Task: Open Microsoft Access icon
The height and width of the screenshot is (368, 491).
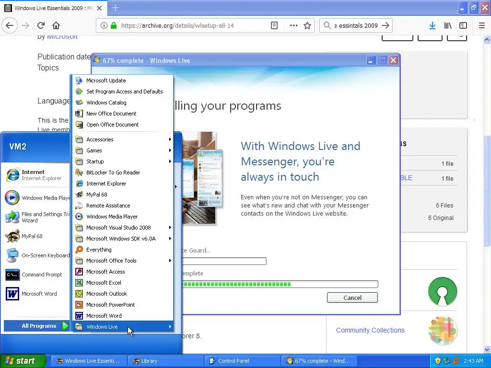Action: click(x=79, y=272)
